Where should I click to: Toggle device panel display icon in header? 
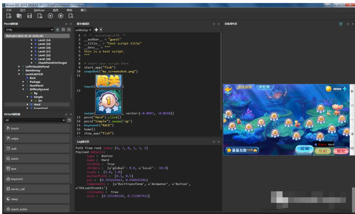pos(340,24)
